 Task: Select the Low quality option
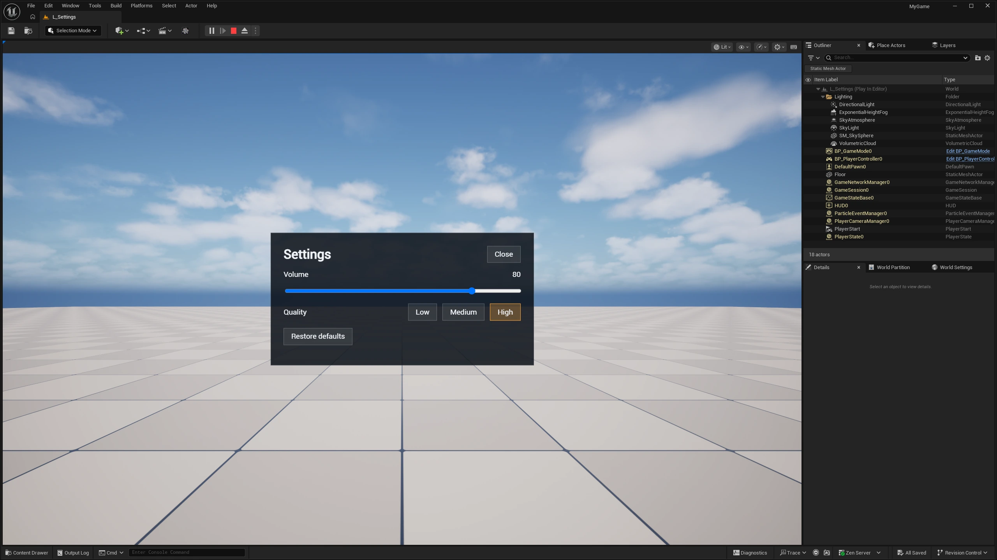(x=422, y=312)
